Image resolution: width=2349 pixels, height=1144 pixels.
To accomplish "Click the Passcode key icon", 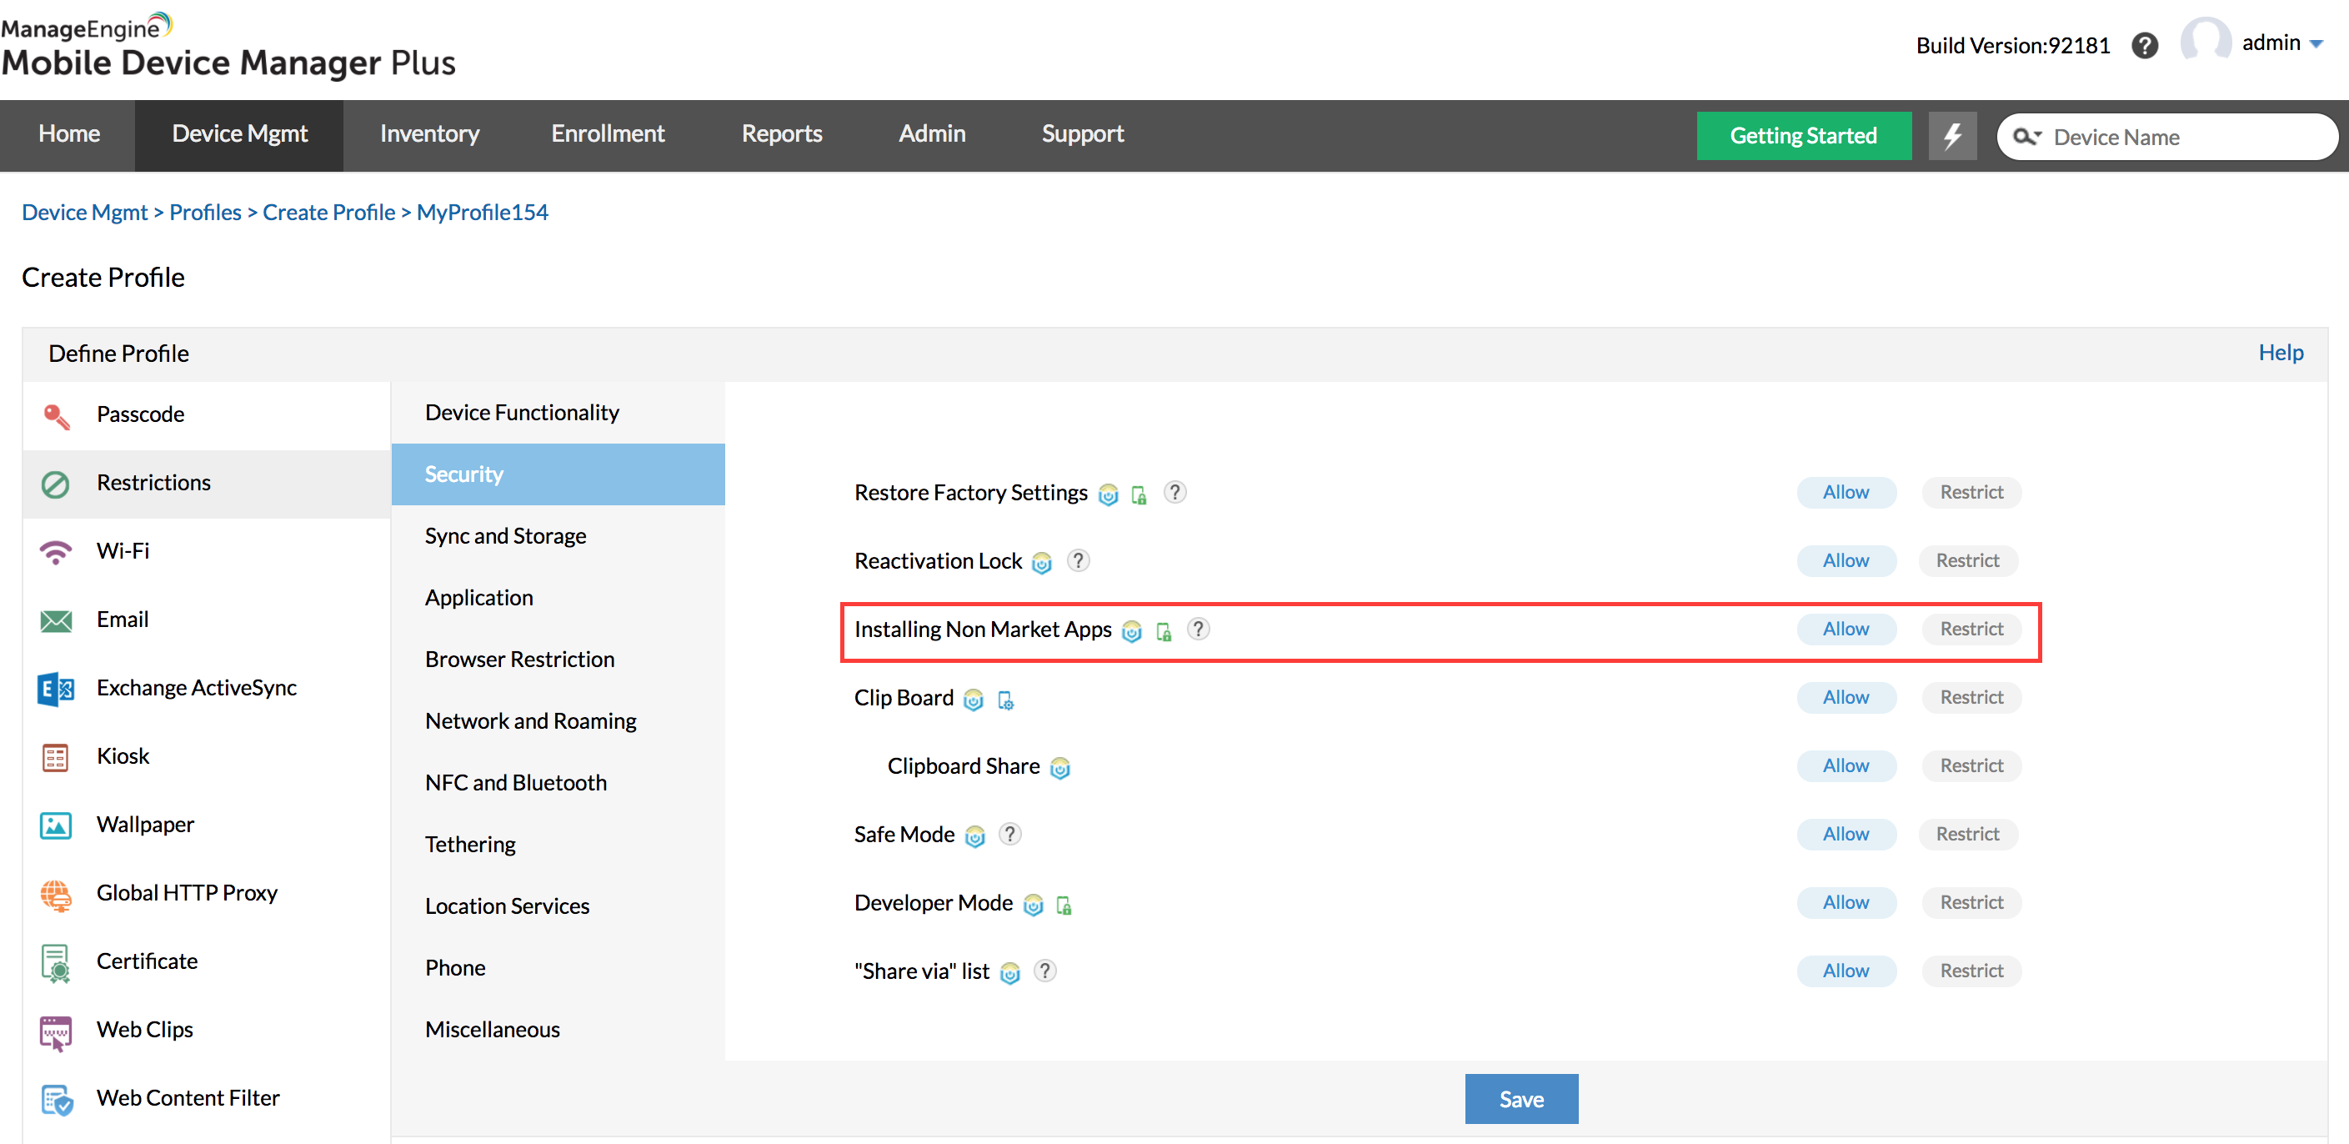I will [x=56, y=415].
